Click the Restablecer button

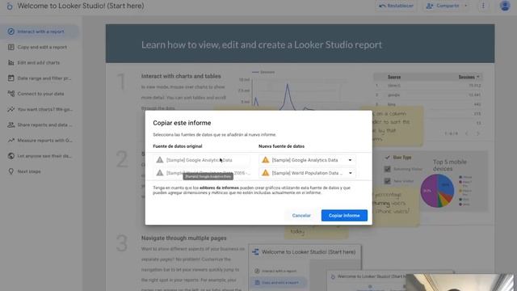click(396, 6)
